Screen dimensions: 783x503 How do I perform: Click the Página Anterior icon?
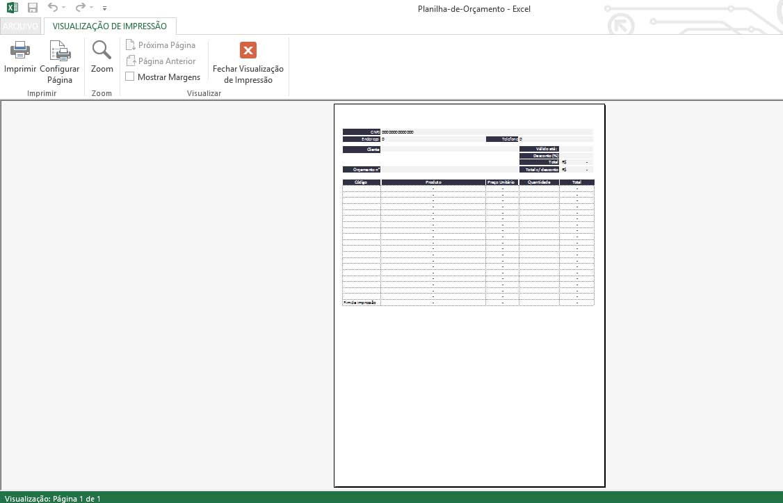point(130,61)
